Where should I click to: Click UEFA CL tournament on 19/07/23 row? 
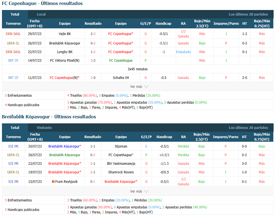click(x=13, y=172)
